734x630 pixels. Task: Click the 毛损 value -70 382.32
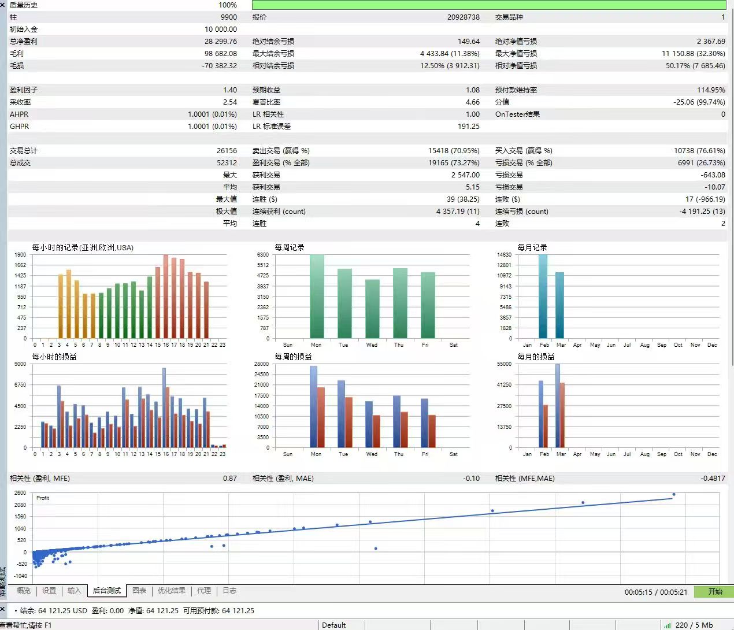pos(219,66)
